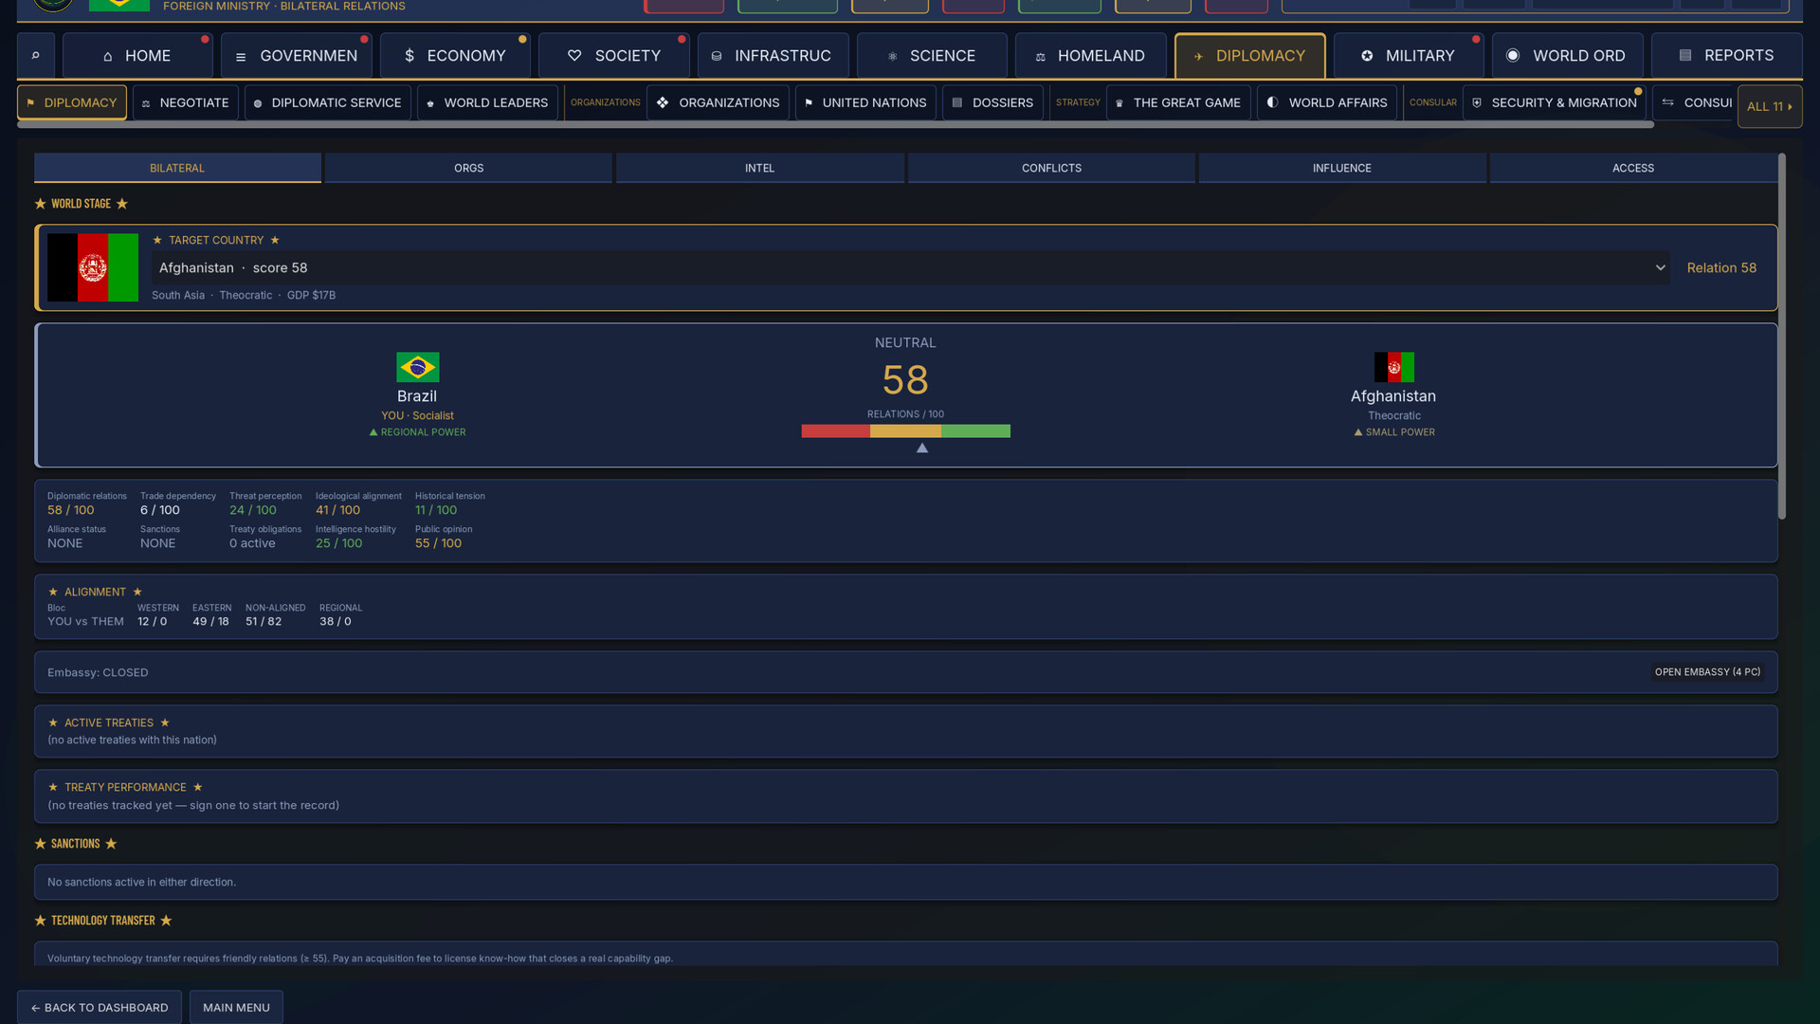Open the Dossiers item
1820x1024 pixels.
click(x=992, y=102)
